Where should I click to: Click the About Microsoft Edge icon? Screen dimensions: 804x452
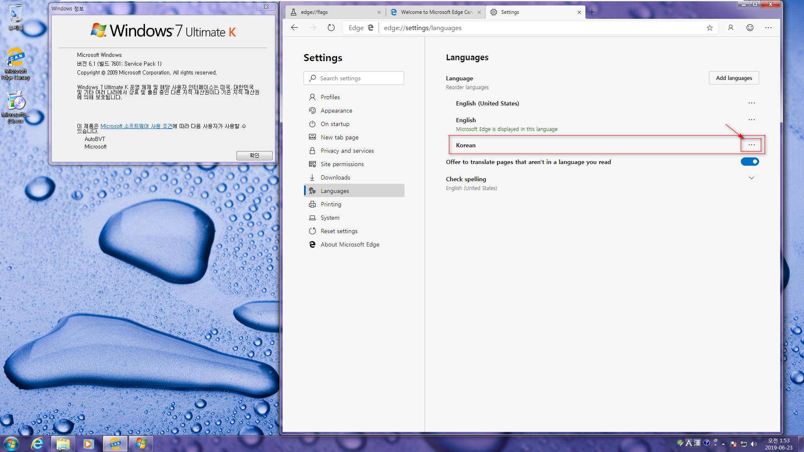point(312,244)
